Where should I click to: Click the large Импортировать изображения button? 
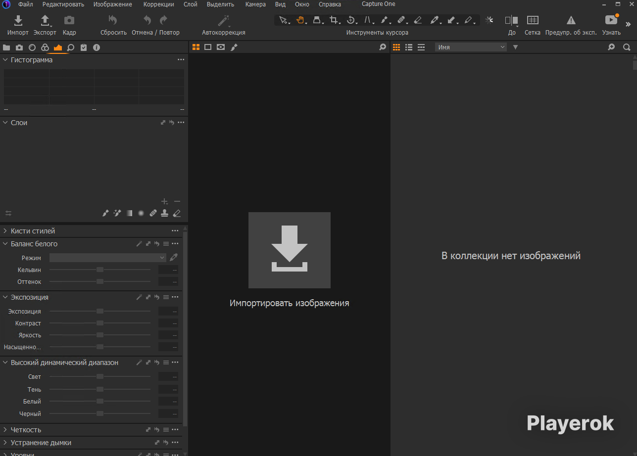point(290,250)
